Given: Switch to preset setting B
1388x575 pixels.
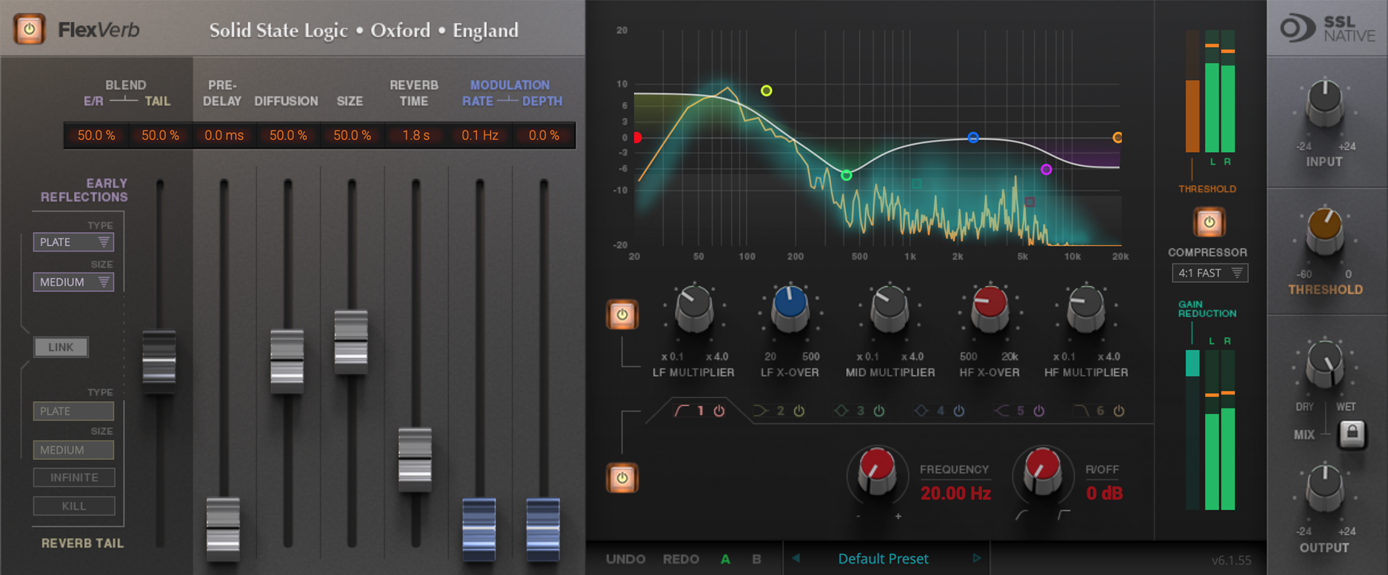Looking at the screenshot, I should click(756, 559).
